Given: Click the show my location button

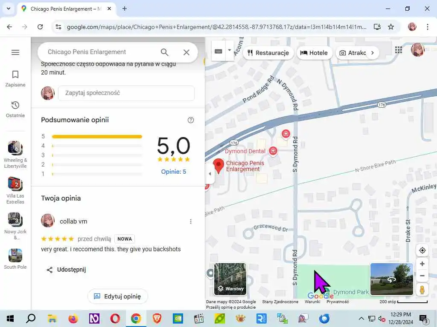Looking at the screenshot, I should click(422, 250).
